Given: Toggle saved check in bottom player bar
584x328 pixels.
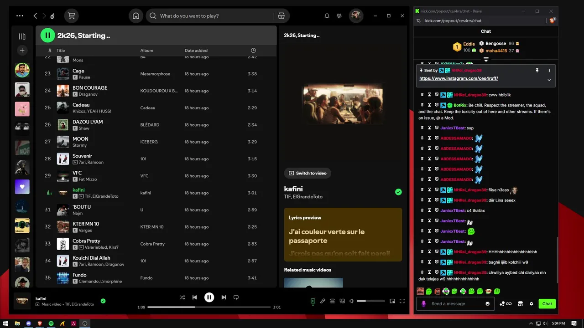Looking at the screenshot, I should coord(103,301).
